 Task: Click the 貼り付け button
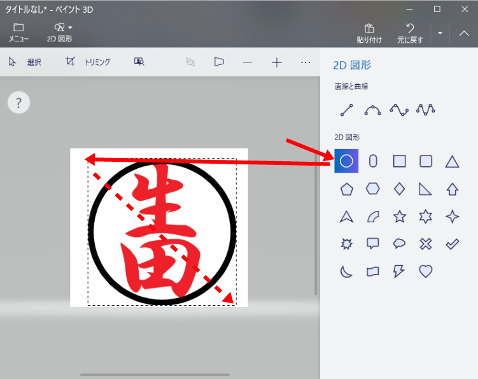(x=369, y=32)
